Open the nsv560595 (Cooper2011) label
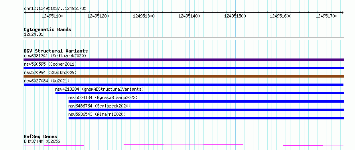 (50, 64)
